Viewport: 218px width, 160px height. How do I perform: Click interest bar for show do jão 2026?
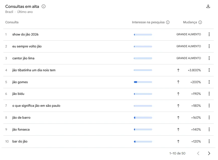click(143, 34)
